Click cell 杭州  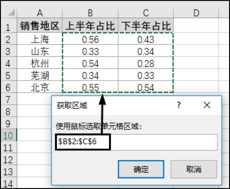click(x=40, y=63)
